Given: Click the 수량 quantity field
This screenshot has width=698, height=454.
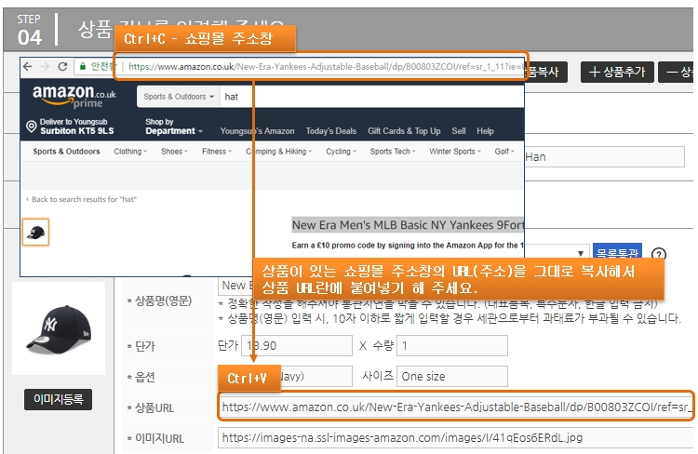Looking at the screenshot, I should (x=451, y=346).
